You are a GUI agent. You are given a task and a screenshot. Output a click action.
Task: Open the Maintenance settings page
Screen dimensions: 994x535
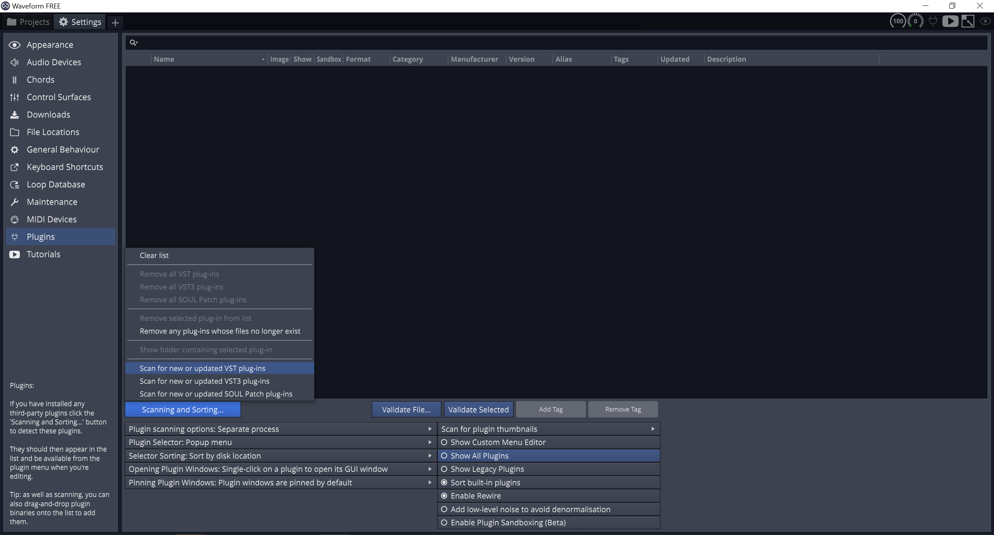tap(61, 202)
